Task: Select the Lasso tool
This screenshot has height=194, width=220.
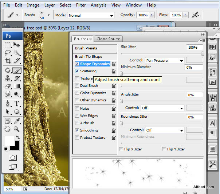Action: point(8,53)
